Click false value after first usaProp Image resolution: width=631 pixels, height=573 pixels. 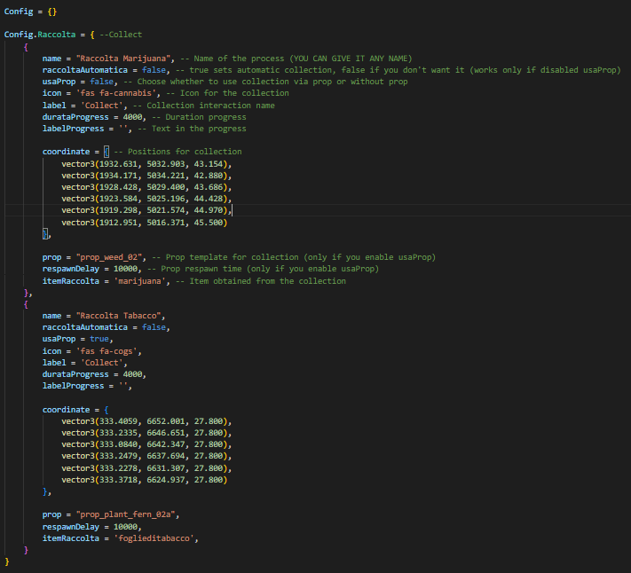coord(101,82)
